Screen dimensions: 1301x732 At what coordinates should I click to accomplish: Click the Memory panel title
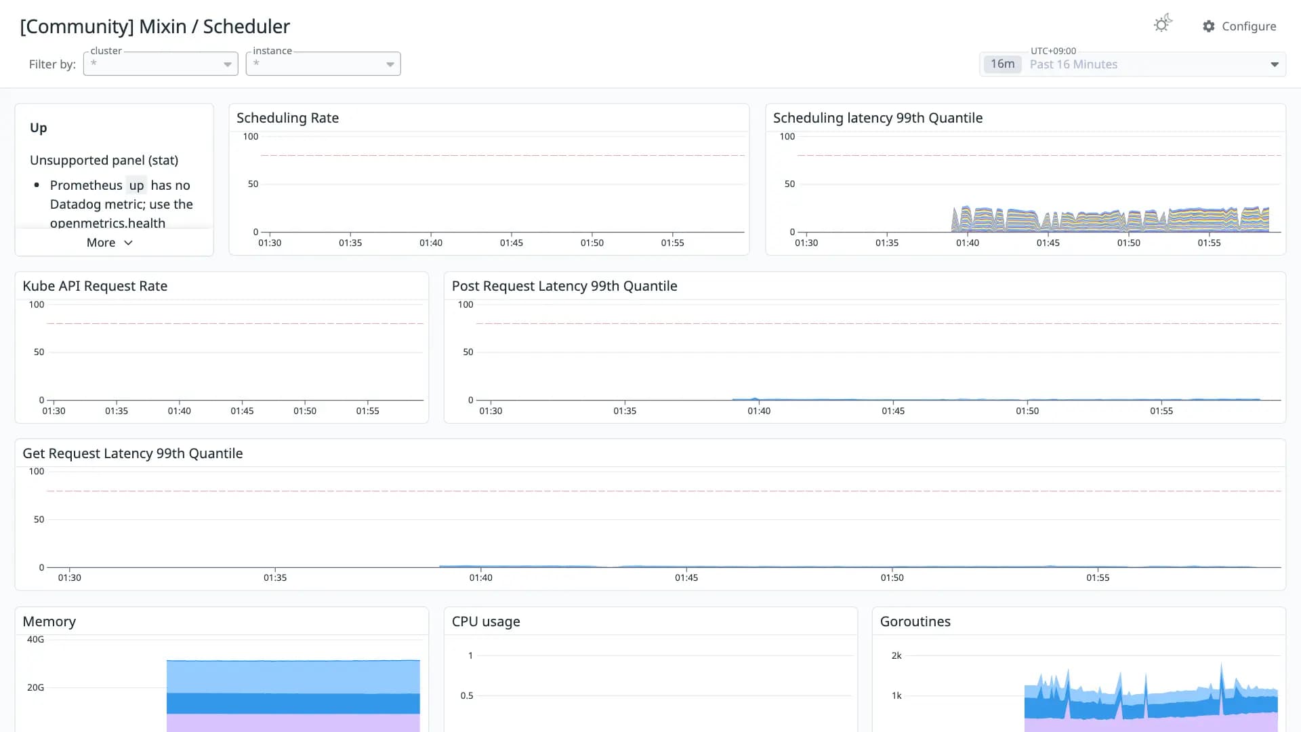pyautogui.click(x=49, y=622)
